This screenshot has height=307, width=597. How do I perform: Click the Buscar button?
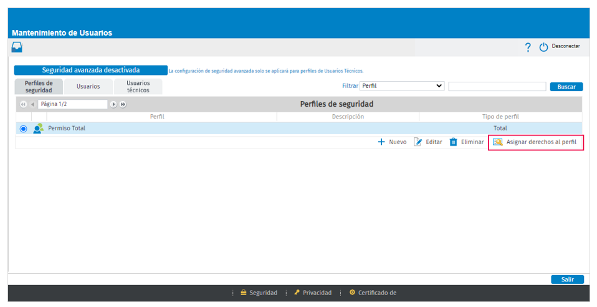coord(566,87)
